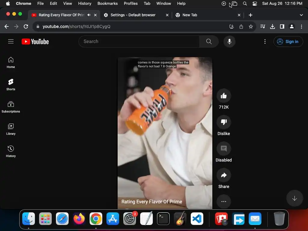The image size is (308, 231).
Task: Open the Bookmarks menu
Action: coord(107,4)
